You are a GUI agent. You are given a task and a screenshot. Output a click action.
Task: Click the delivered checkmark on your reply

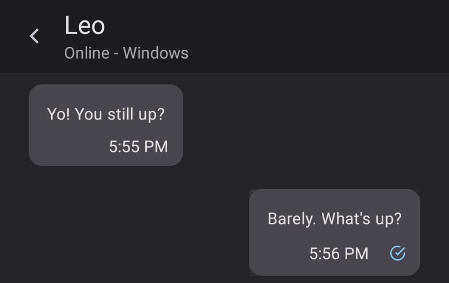click(398, 253)
